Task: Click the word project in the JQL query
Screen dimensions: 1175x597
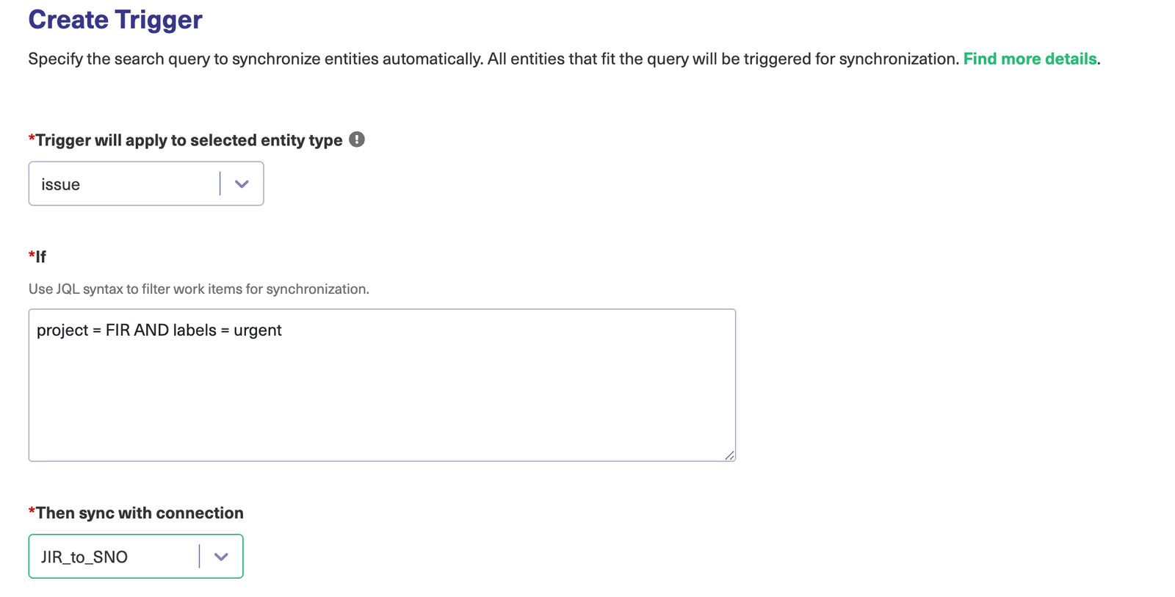Action: 62,330
